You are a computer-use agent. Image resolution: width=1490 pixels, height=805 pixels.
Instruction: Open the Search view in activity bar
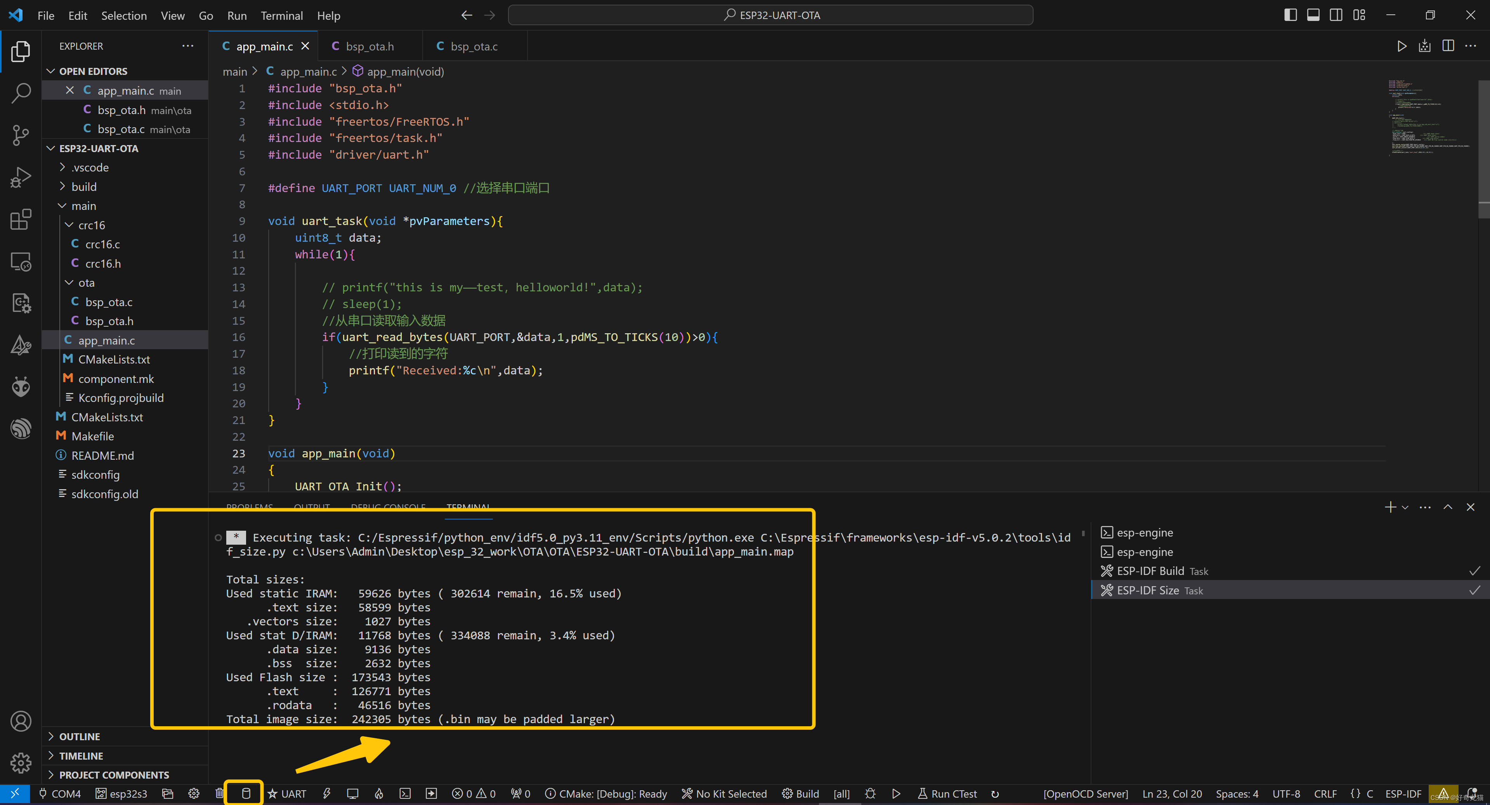21,93
